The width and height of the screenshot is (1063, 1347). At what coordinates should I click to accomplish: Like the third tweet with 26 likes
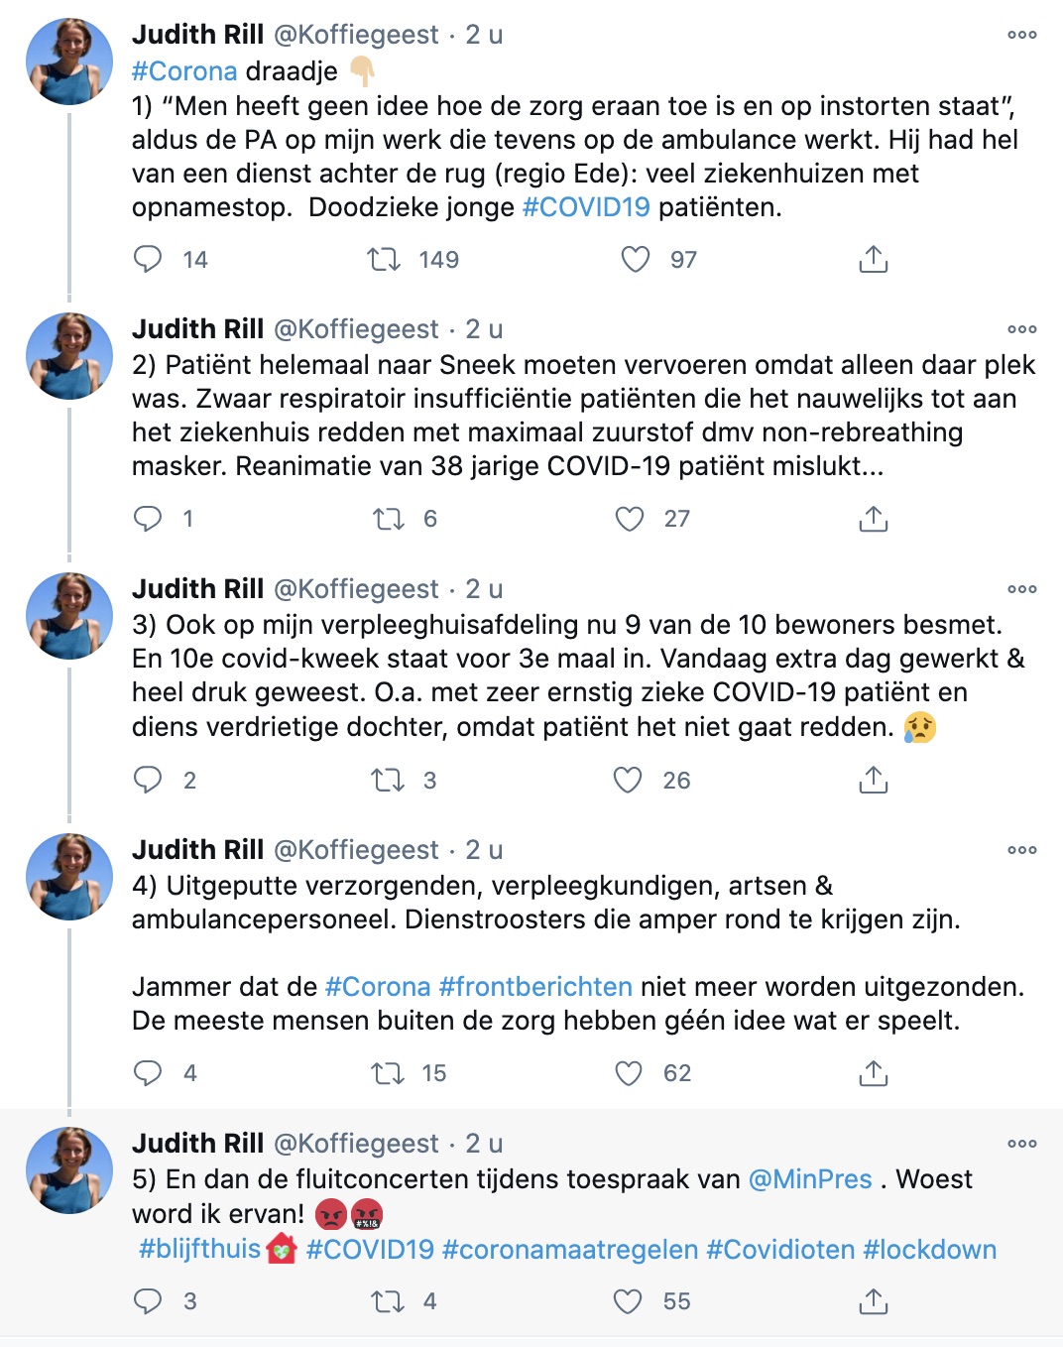point(628,780)
